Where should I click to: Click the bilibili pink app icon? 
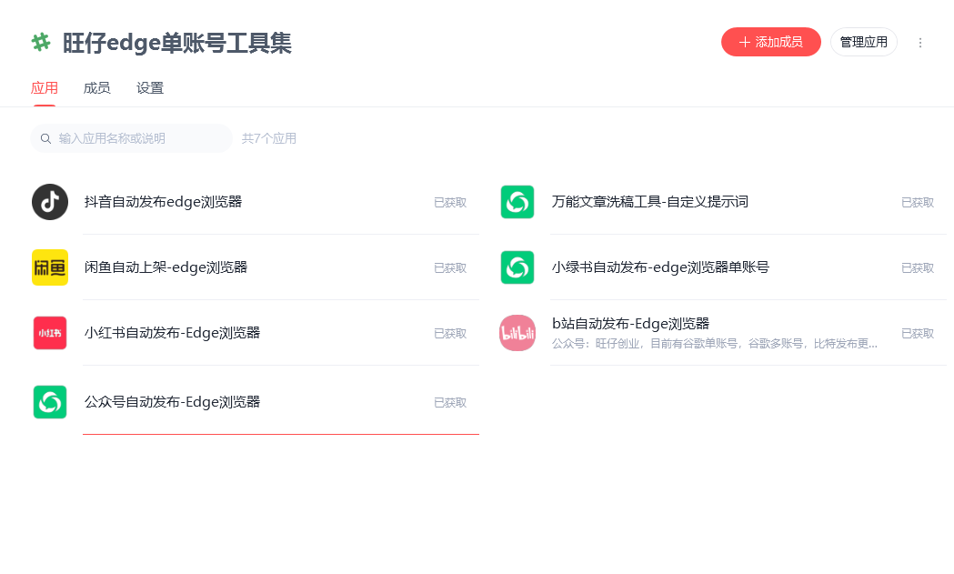[517, 333]
